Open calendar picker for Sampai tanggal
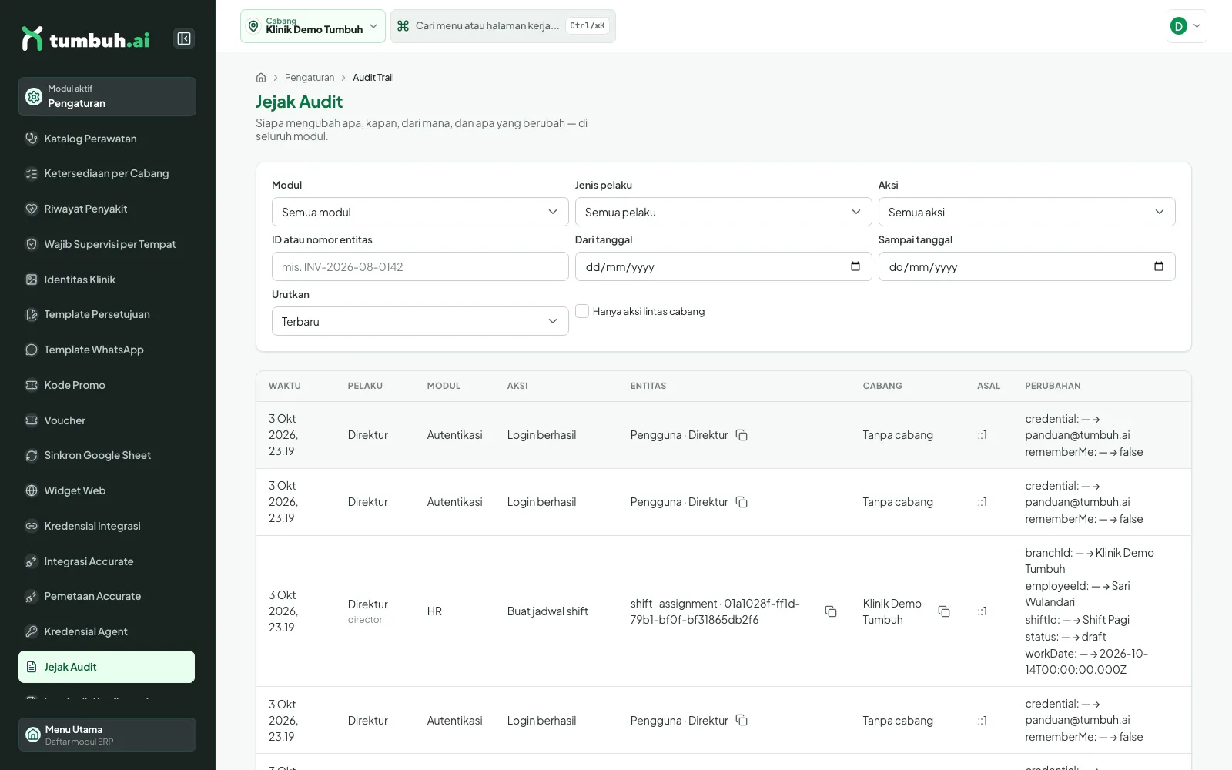The height and width of the screenshot is (770, 1232). 1159,266
